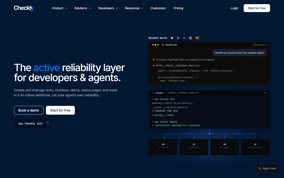Image resolution: width=284 pixels, height=178 pixels.
Task: Click the "Write(__checks__/checkout.check.ts)" line
Action: click(x=178, y=65)
